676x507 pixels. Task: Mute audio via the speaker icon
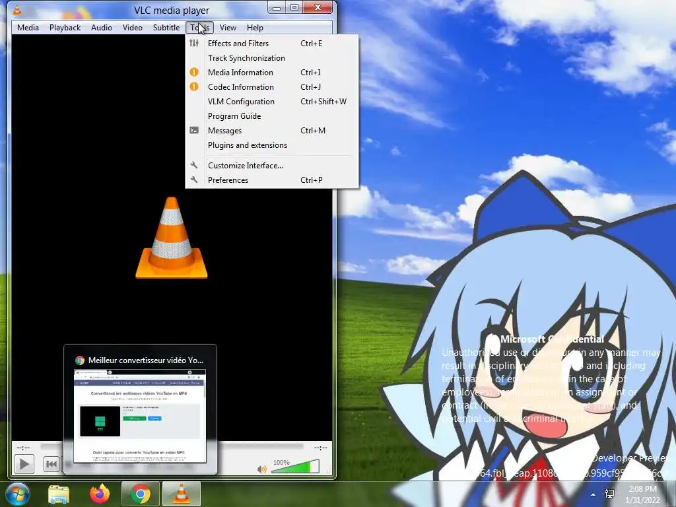coord(261,469)
